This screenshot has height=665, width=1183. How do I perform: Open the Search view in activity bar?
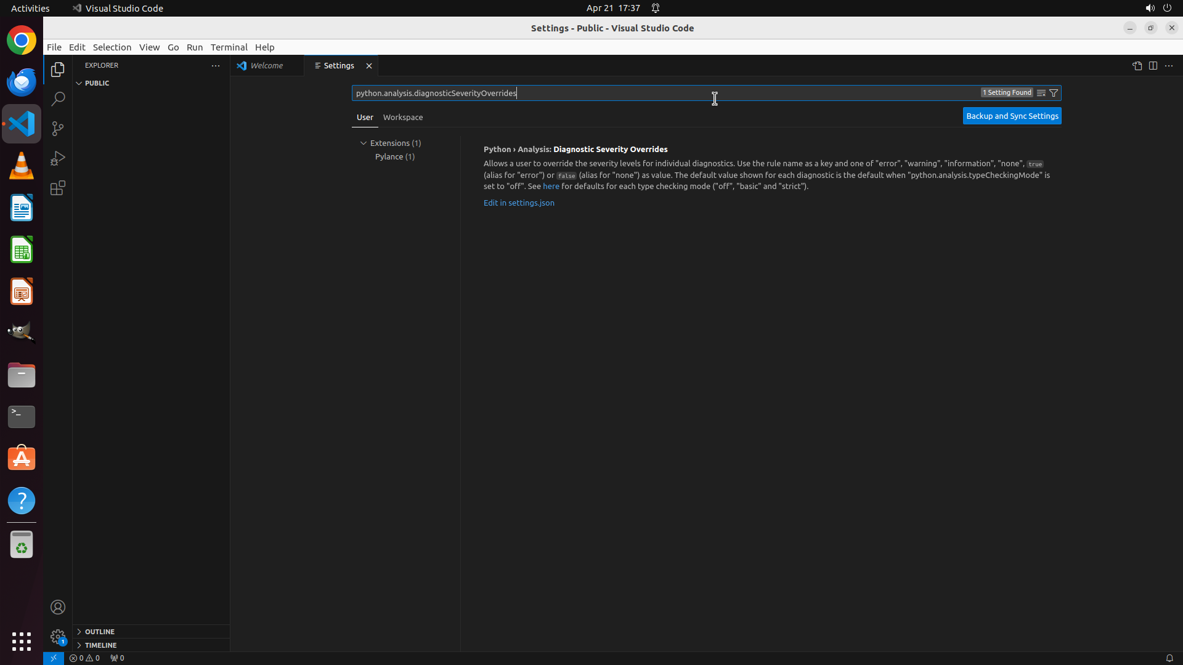tap(58, 99)
